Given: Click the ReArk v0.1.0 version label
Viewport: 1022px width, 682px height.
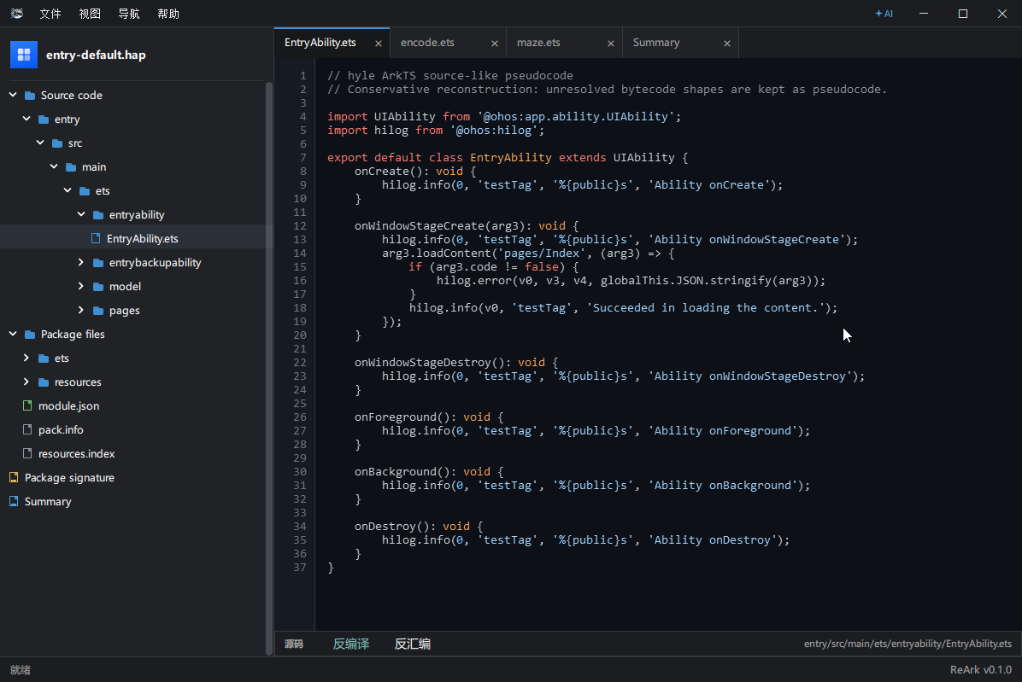Looking at the screenshot, I should [980, 670].
